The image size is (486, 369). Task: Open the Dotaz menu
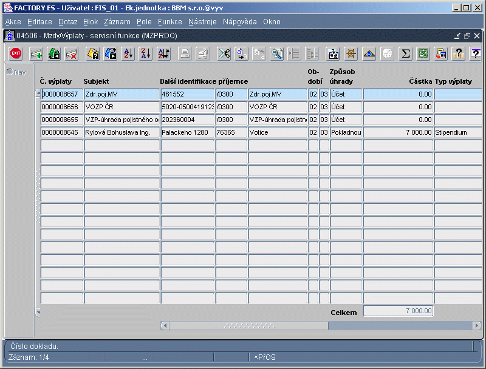[x=67, y=22]
